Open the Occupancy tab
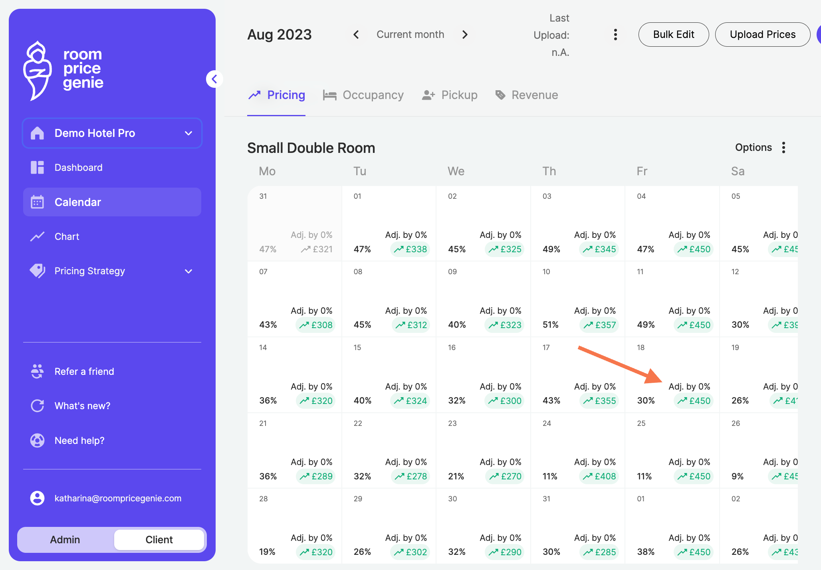 point(363,95)
